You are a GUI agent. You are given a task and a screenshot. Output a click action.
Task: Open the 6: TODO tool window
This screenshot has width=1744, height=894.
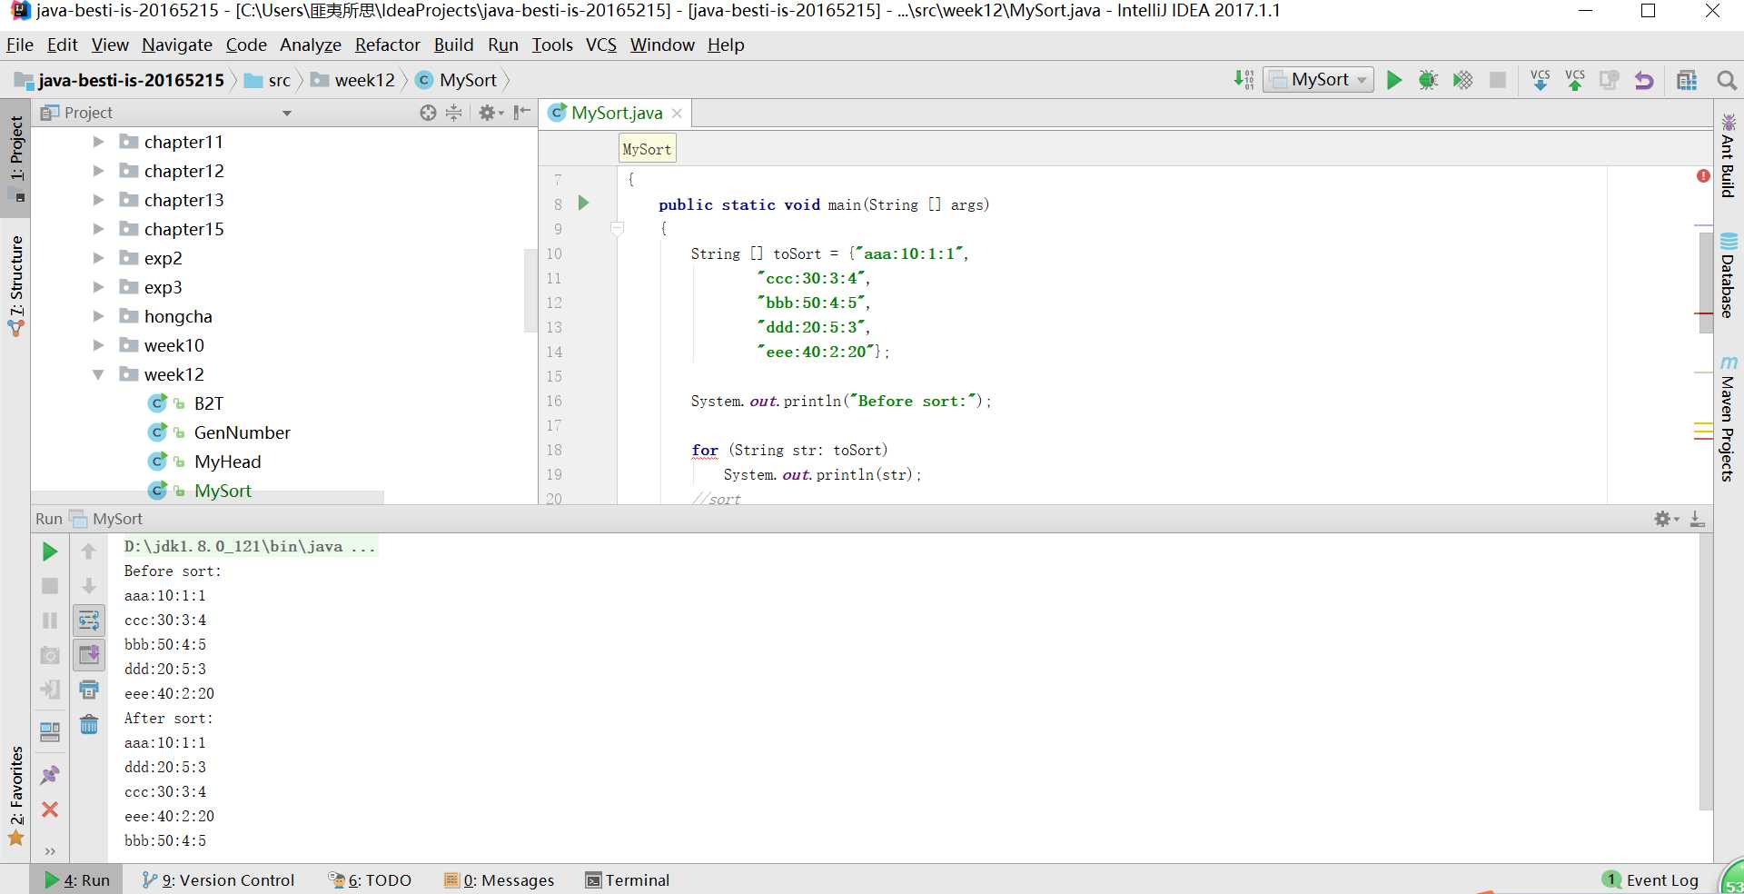(x=371, y=879)
